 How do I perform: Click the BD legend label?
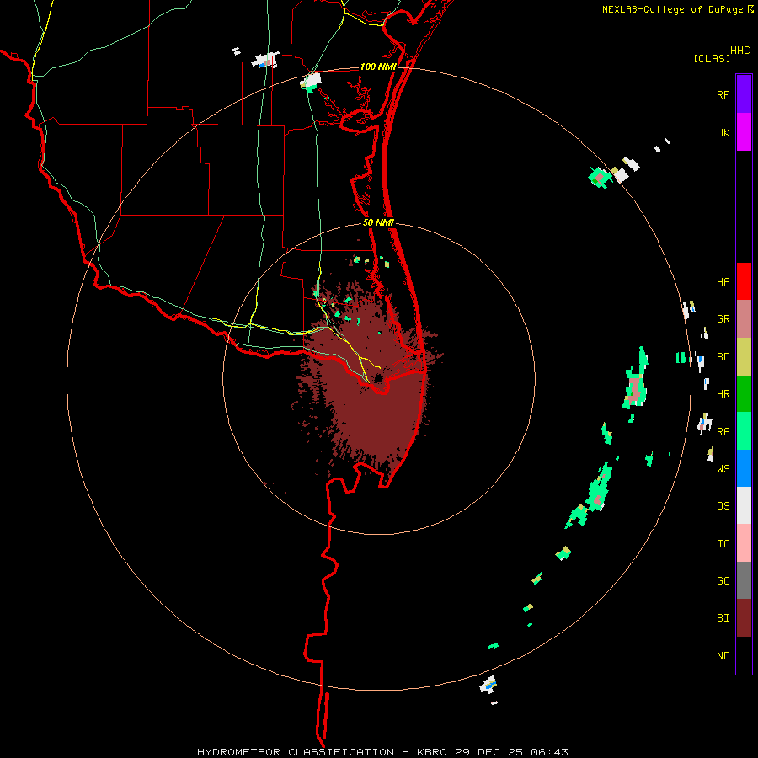coord(723,357)
